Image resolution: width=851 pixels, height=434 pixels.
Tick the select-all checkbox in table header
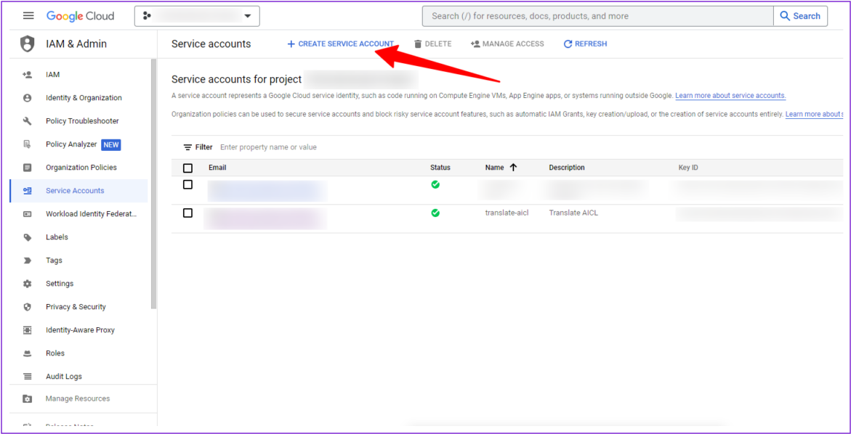(x=187, y=168)
